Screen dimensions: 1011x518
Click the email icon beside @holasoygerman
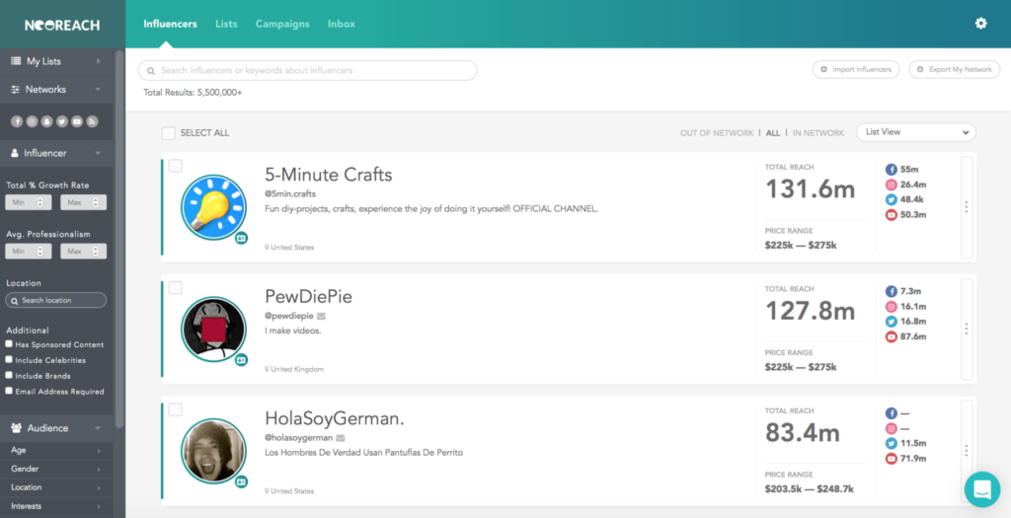click(341, 437)
